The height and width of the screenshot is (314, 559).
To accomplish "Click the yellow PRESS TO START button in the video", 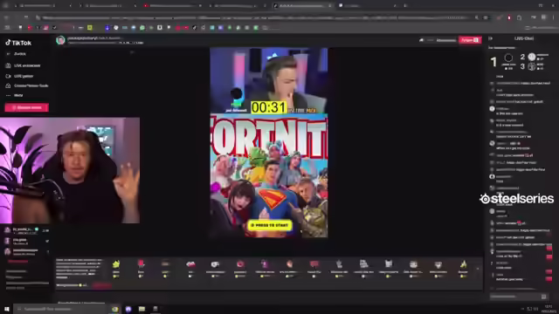I will [270, 225].
